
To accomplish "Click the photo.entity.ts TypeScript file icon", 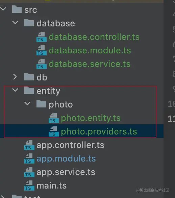I will pos(54,118).
